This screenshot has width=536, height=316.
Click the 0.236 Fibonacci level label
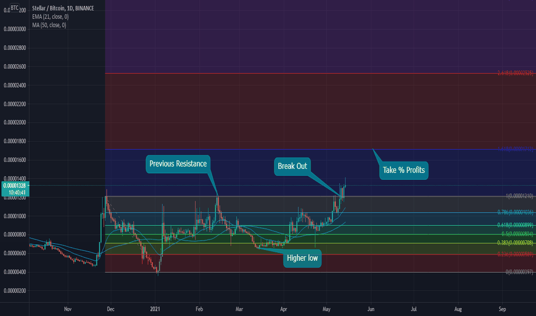pyautogui.click(x=515, y=254)
